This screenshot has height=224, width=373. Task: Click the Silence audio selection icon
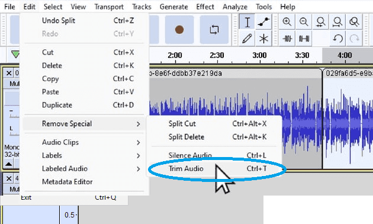coord(304,39)
